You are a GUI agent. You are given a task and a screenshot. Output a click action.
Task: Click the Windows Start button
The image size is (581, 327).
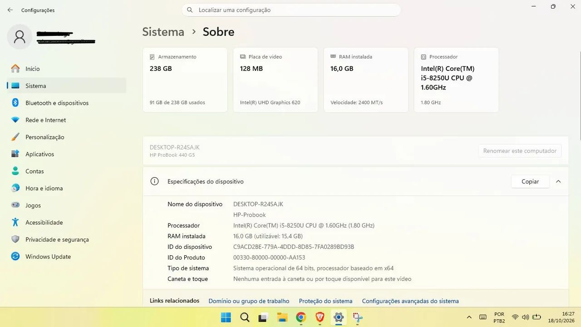pyautogui.click(x=226, y=317)
